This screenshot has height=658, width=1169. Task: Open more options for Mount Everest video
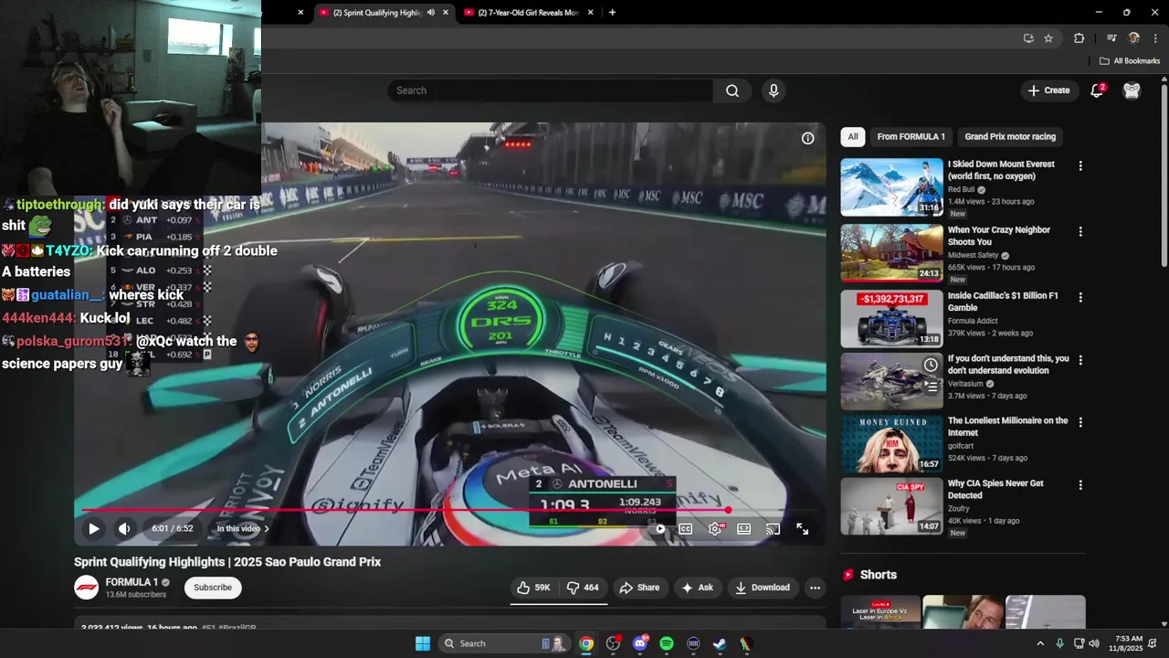coord(1080,166)
